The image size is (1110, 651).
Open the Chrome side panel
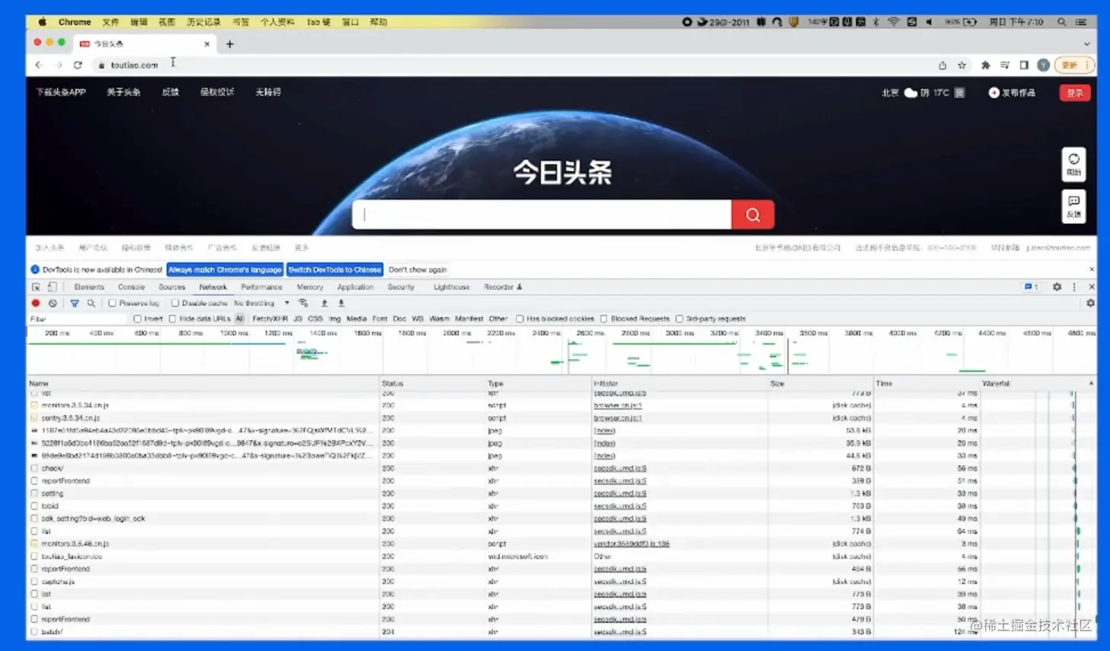[x=1024, y=65]
